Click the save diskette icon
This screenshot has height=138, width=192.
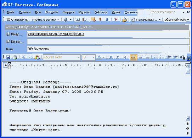point(8,57)
